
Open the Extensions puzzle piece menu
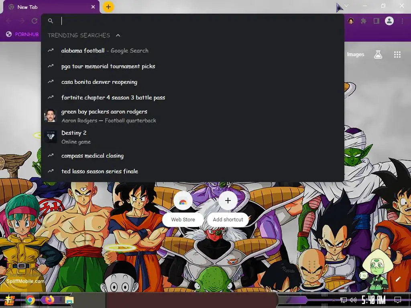[363, 21]
